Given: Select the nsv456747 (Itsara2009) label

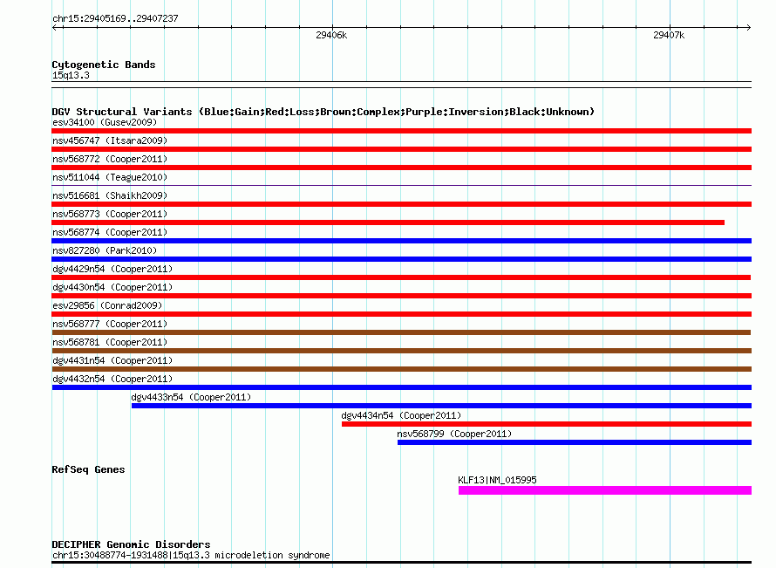Looking at the screenshot, I should pos(110,140).
